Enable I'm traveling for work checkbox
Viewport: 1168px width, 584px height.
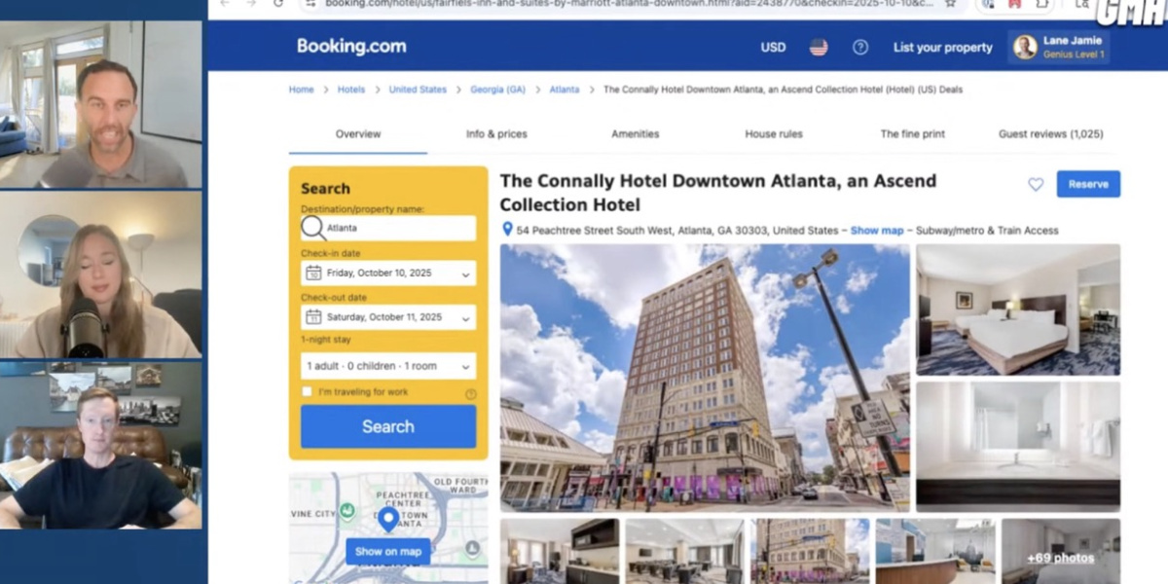pos(308,391)
